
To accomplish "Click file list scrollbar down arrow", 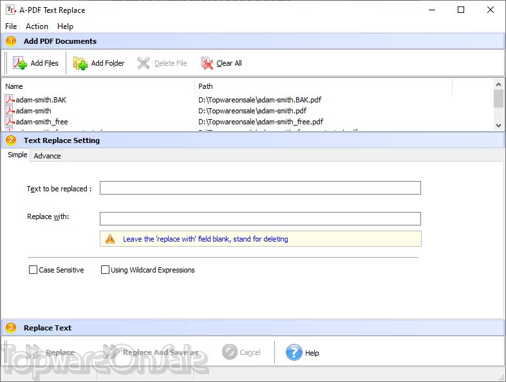I will coord(498,125).
